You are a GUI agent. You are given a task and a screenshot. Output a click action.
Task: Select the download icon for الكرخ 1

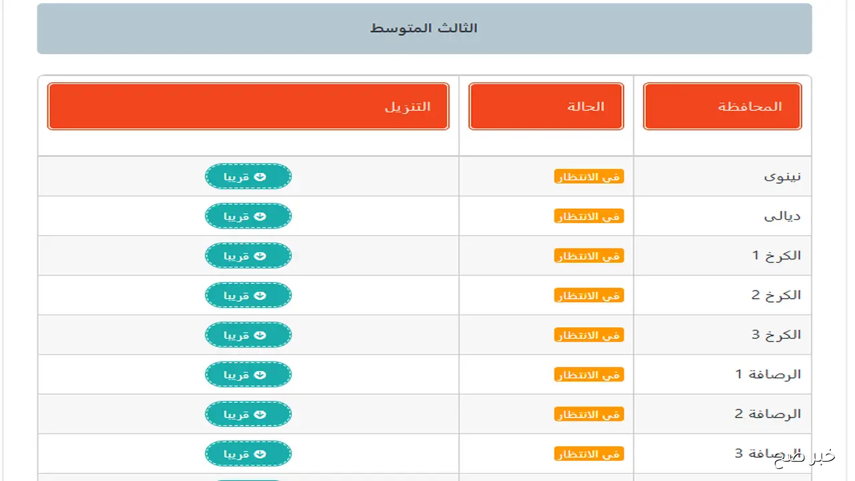pyautogui.click(x=261, y=255)
